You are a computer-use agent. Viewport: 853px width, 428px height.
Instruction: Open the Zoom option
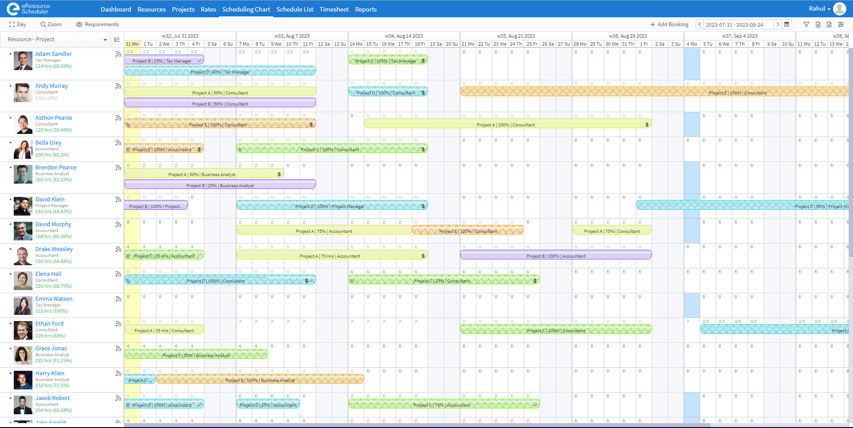tap(51, 24)
